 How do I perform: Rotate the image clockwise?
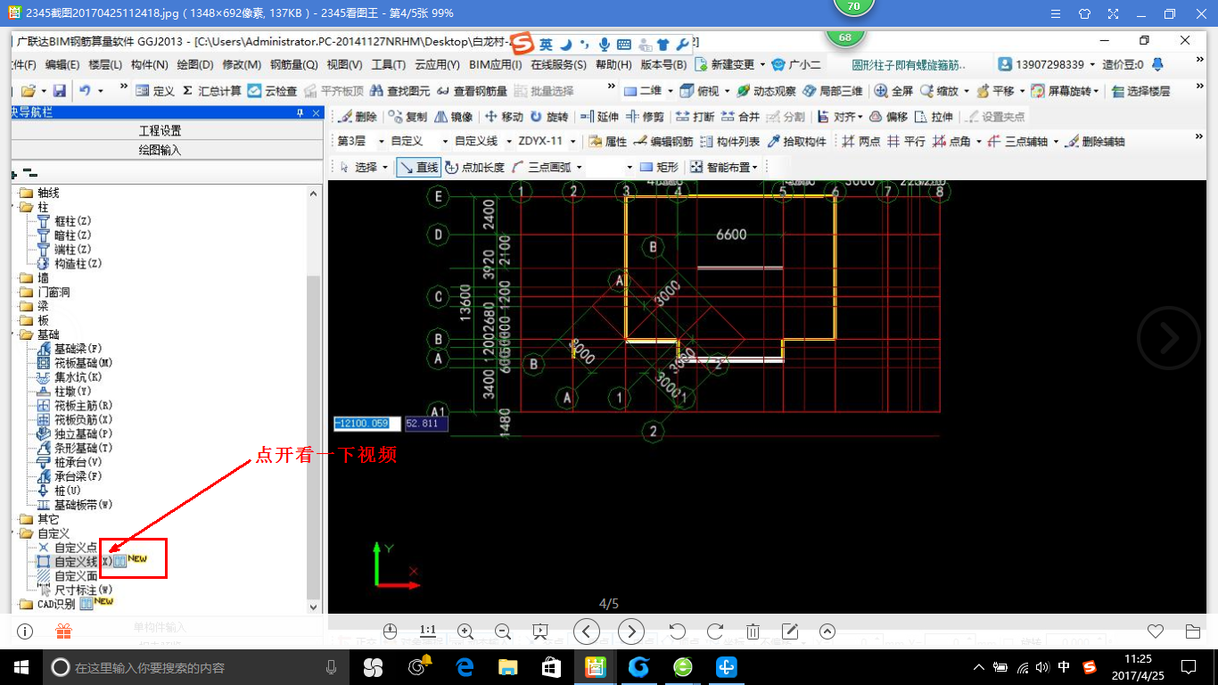point(714,631)
